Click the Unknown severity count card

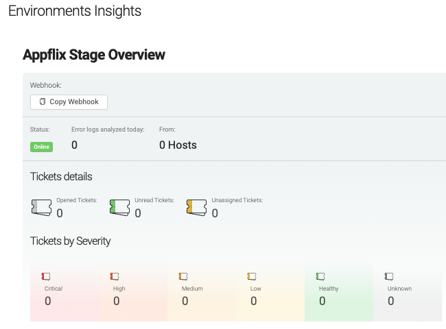click(408, 295)
